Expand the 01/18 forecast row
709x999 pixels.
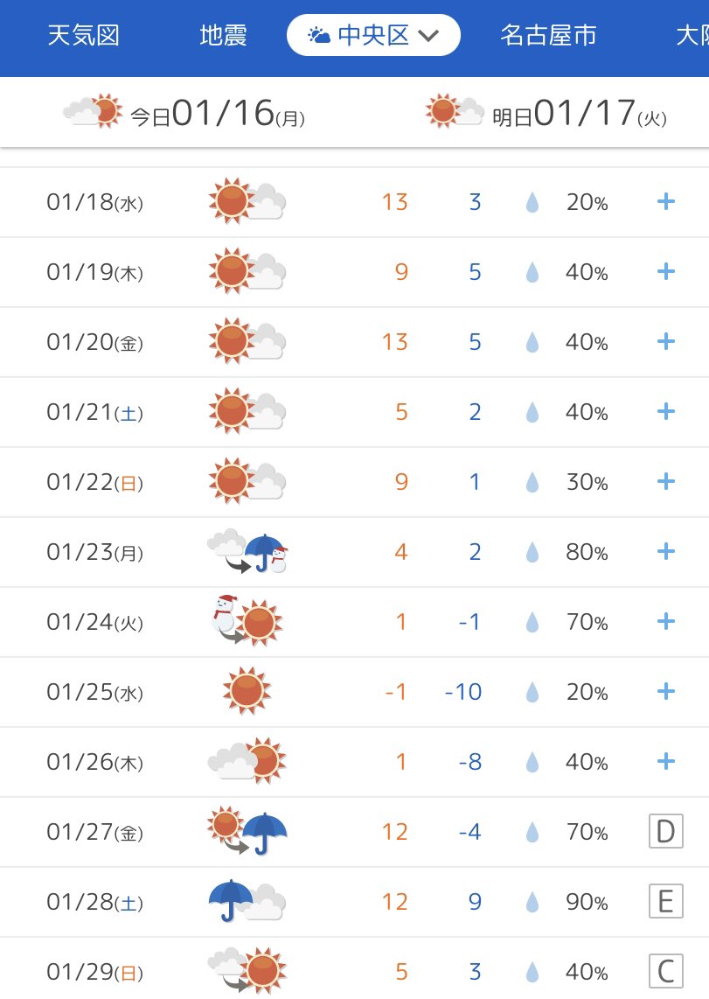(355, 202)
